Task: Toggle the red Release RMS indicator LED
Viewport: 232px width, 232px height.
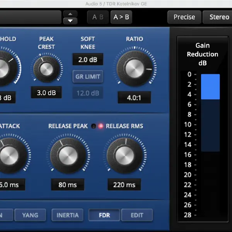Action: (x=101, y=126)
